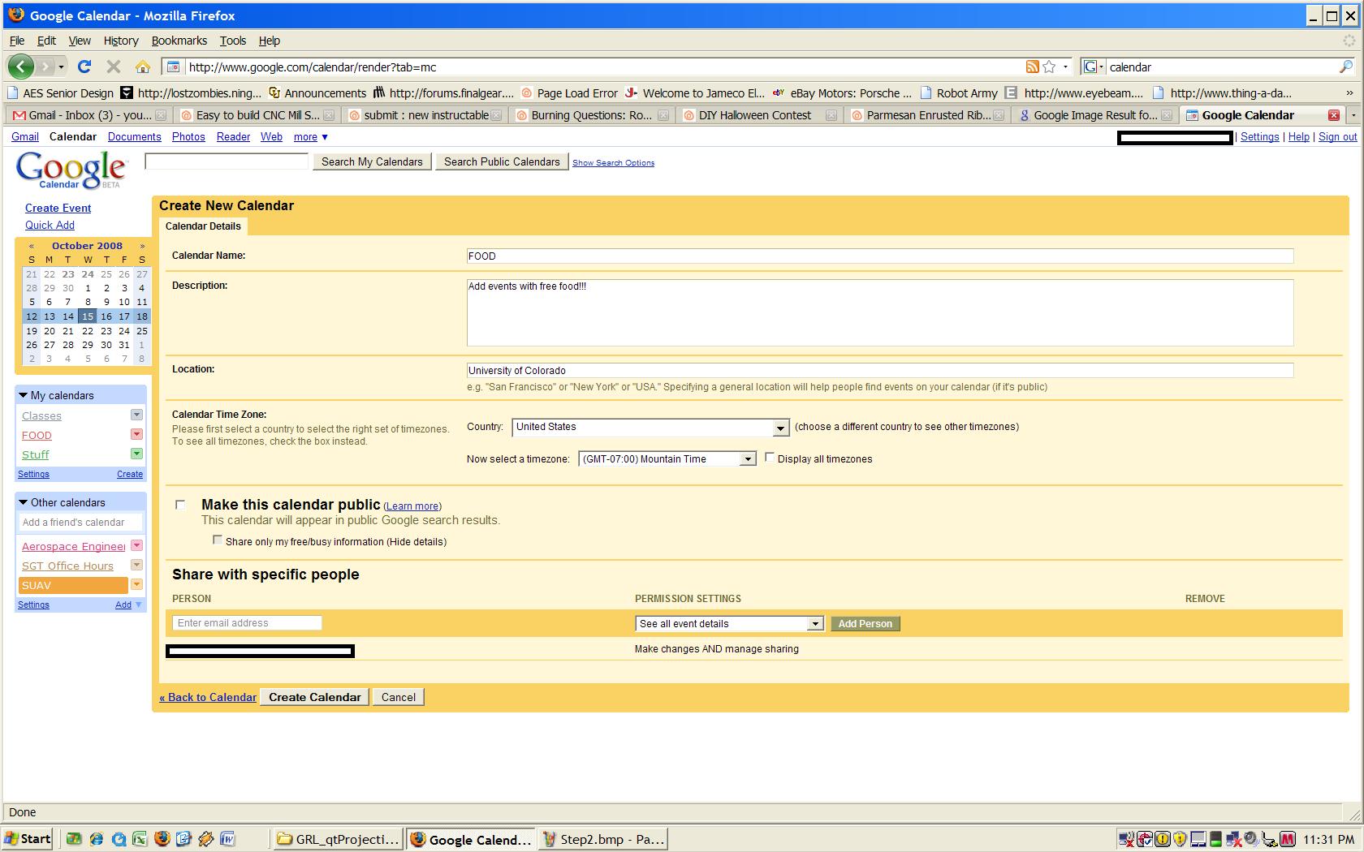Click the RSS feed icon in address bar
The width and height of the screenshot is (1364, 852).
point(1032,67)
